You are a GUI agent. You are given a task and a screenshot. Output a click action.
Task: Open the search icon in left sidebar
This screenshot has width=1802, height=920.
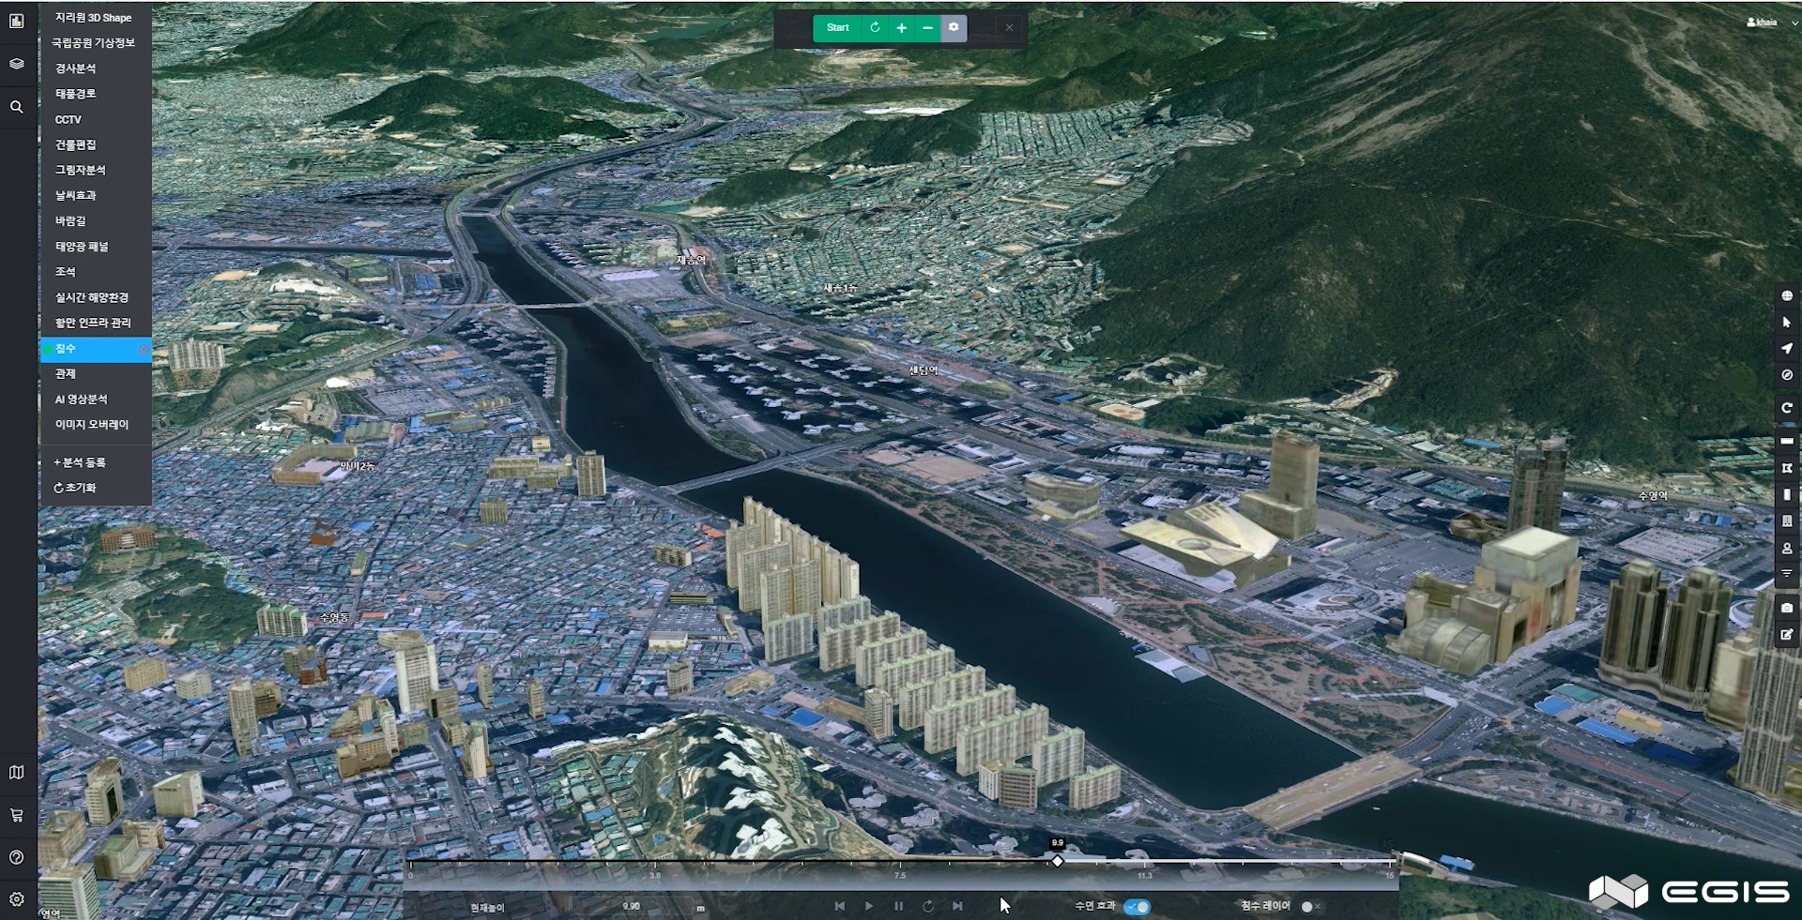point(17,107)
